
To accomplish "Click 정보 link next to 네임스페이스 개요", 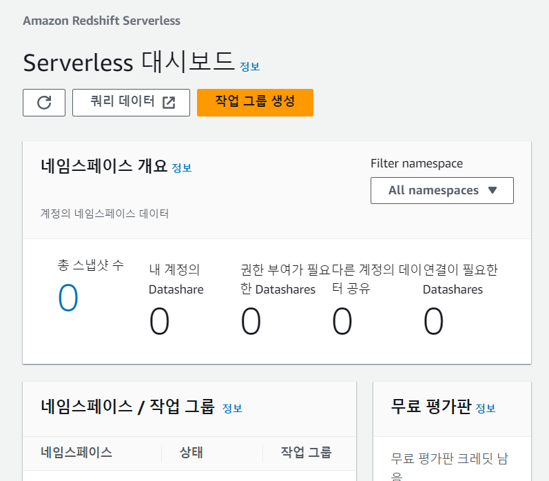I will (x=182, y=168).
